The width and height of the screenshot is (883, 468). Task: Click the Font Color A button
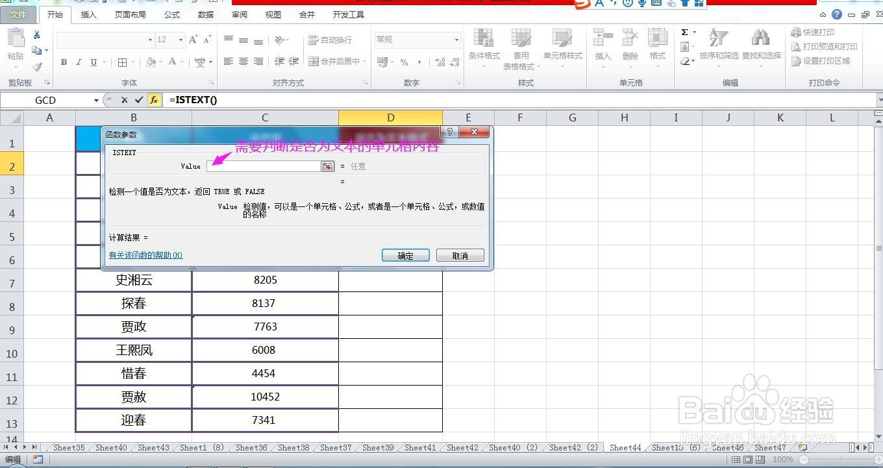172,62
